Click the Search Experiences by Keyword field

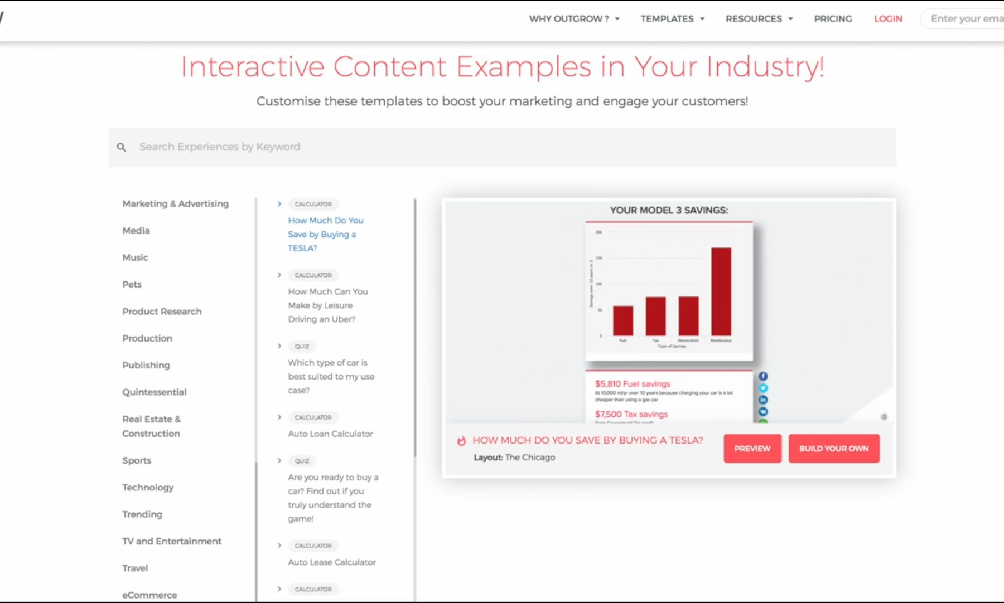502,147
